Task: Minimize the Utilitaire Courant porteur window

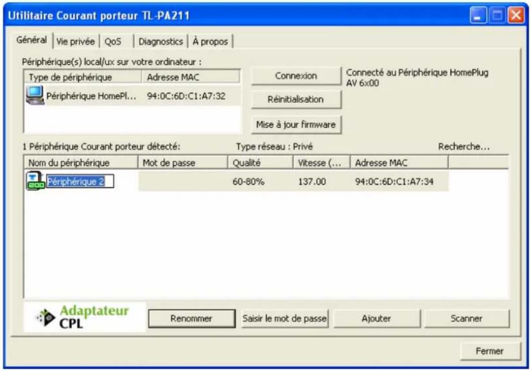Action: coord(478,15)
